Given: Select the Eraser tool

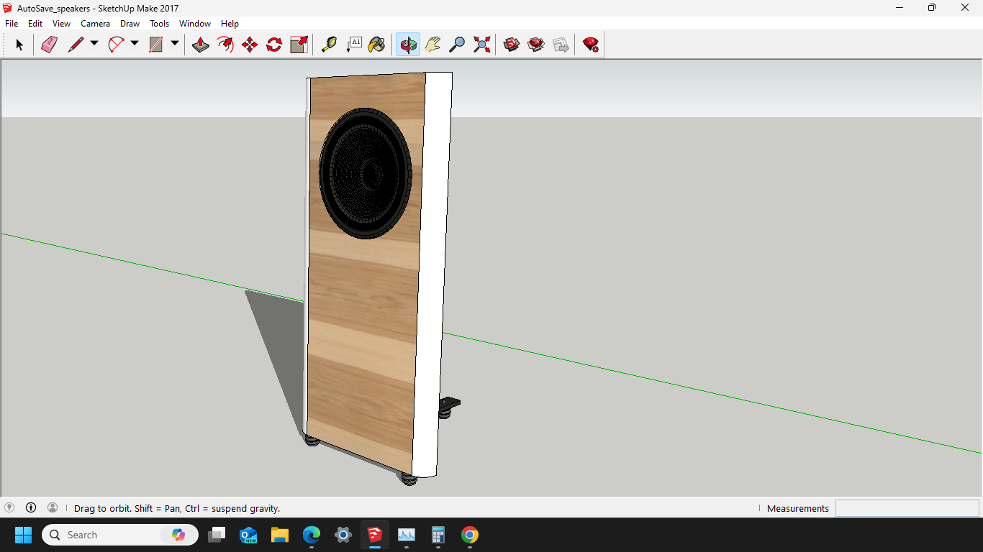Looking at the screenshot, I should (49, 44).
